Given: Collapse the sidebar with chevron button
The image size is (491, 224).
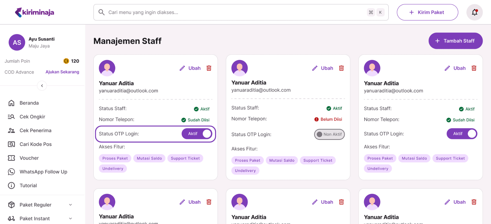Looking at the screenshot, I should [x=42, y=86].
